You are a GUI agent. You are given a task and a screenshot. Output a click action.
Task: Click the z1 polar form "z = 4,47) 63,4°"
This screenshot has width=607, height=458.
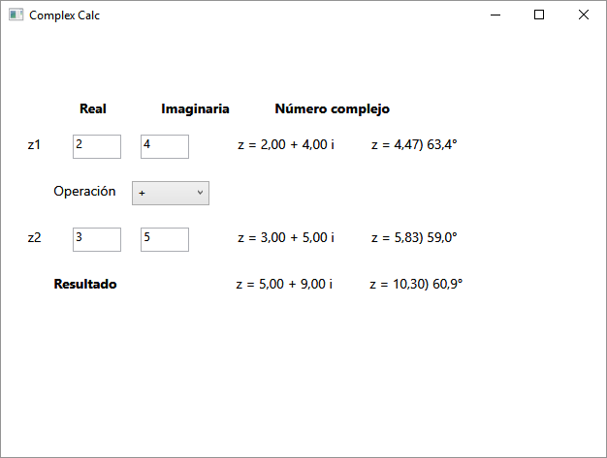coord(414,145)
